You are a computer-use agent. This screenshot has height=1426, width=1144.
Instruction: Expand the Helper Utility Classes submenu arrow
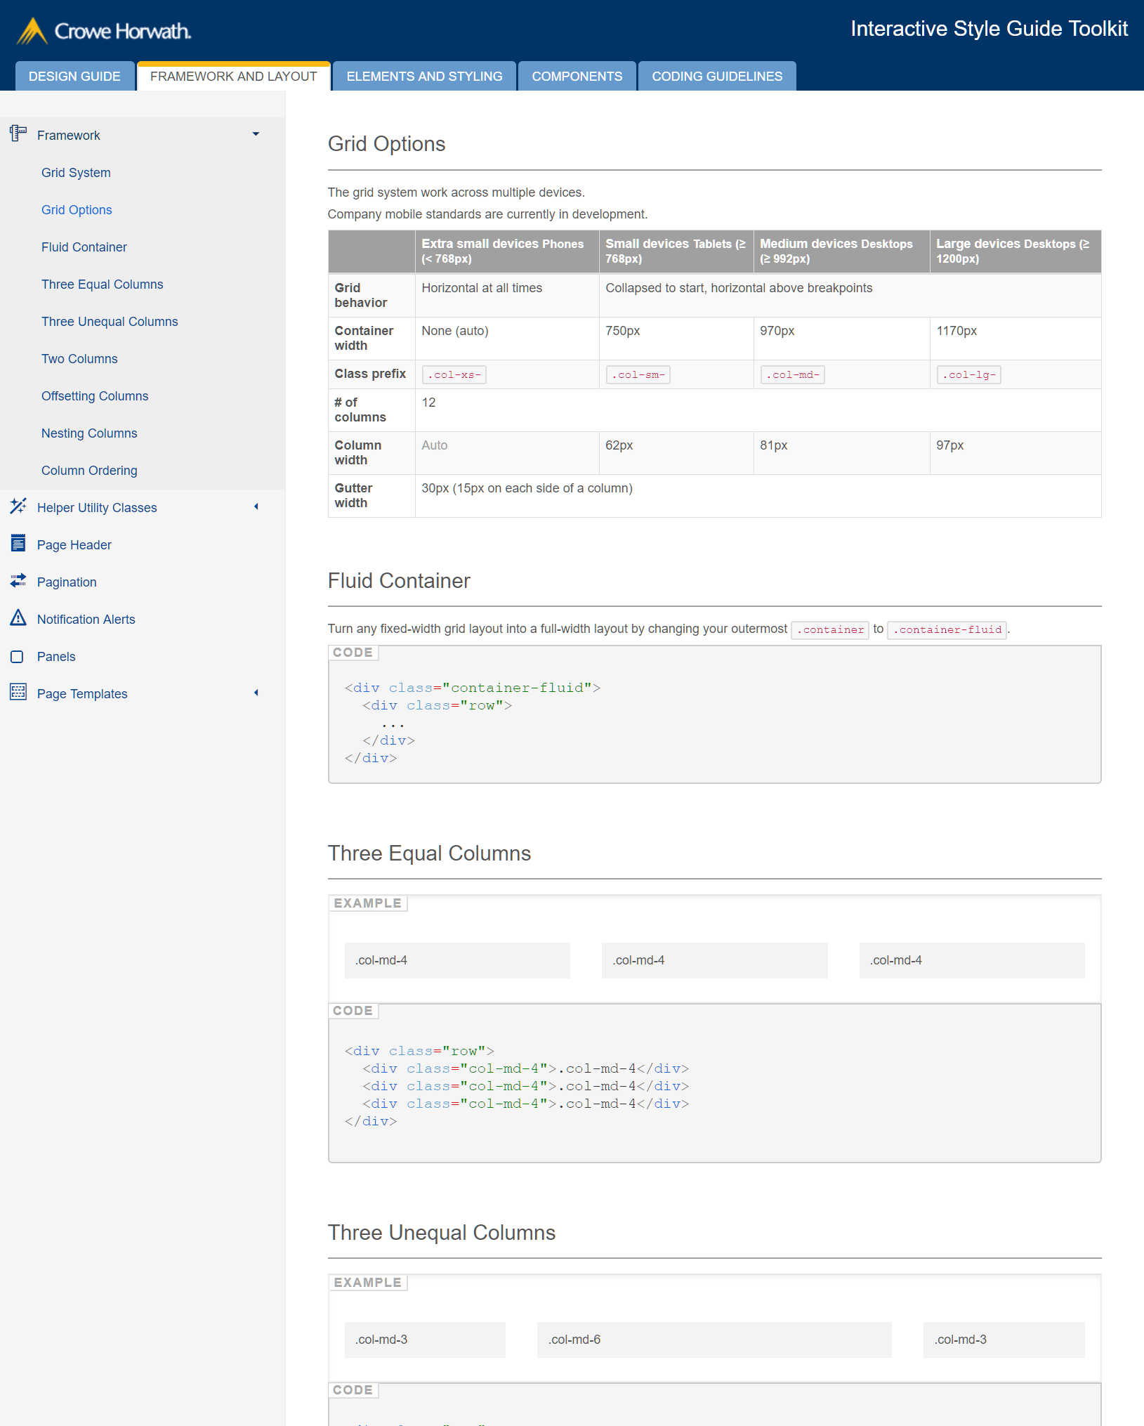256,506
